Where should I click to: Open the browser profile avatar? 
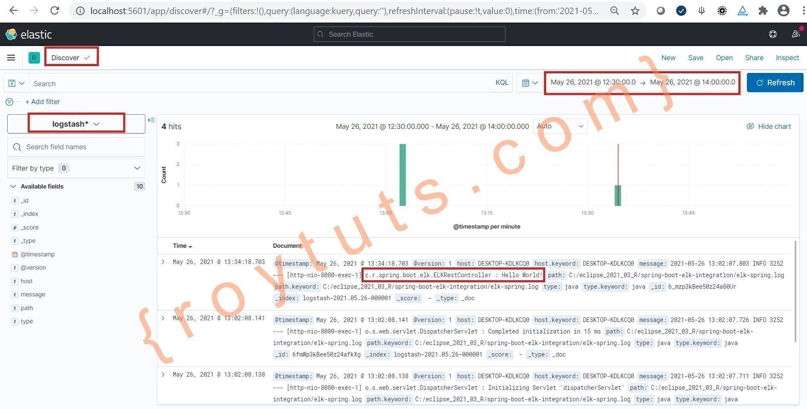784,11
